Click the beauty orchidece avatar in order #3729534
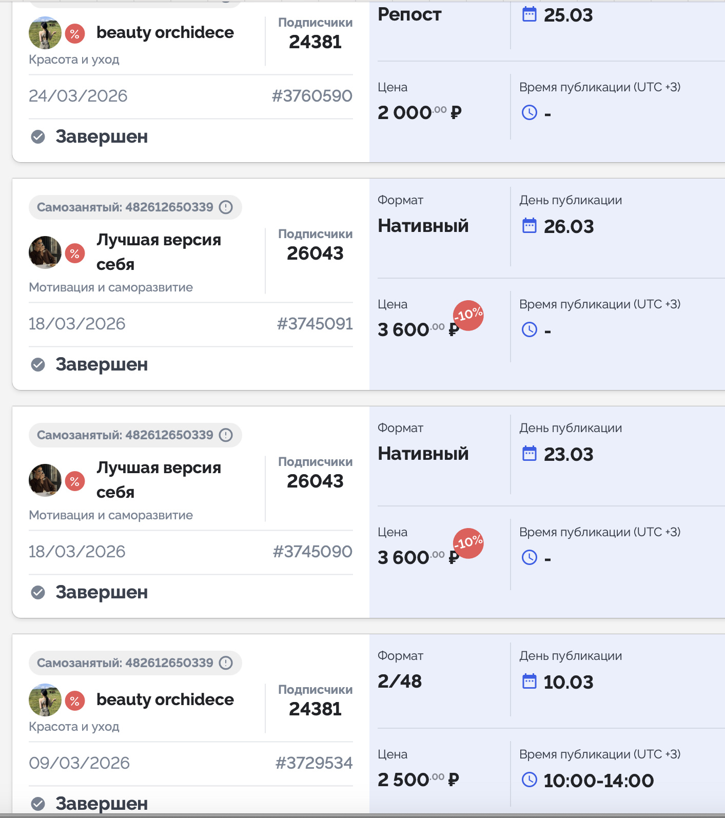725x818 pixels. 45,700
